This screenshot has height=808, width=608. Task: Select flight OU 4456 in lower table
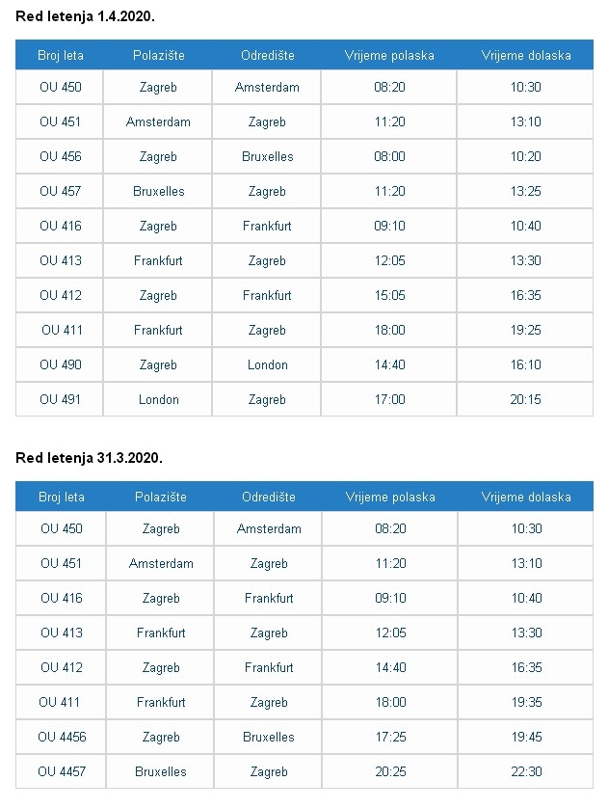point(62,737)
